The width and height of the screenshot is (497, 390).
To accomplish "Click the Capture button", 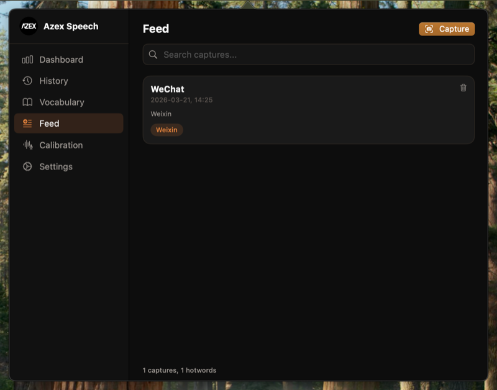I will [x=447, y=29].
